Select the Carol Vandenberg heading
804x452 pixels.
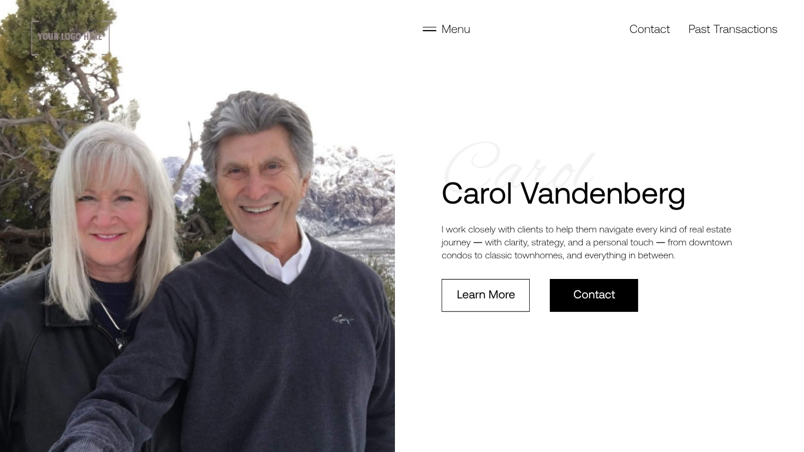(563, 193)
